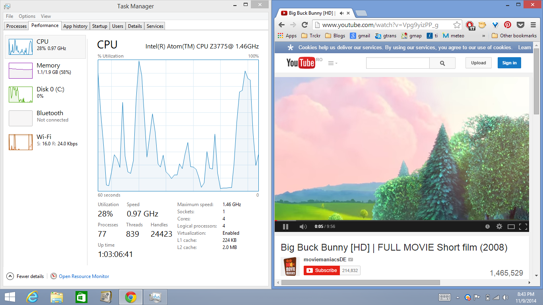543x305 pixels.
Task: Open the gmail bookmark
Action: [x=360, y=35]
